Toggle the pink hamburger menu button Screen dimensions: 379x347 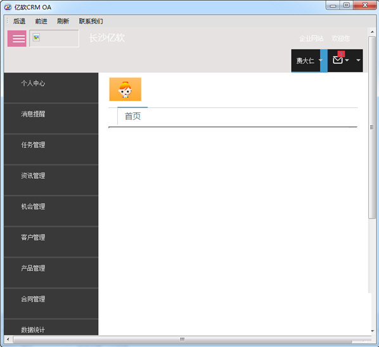click(17, 39)
